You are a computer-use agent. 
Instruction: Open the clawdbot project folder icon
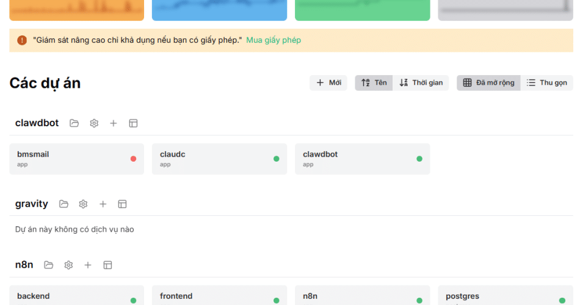click(74, 123)
